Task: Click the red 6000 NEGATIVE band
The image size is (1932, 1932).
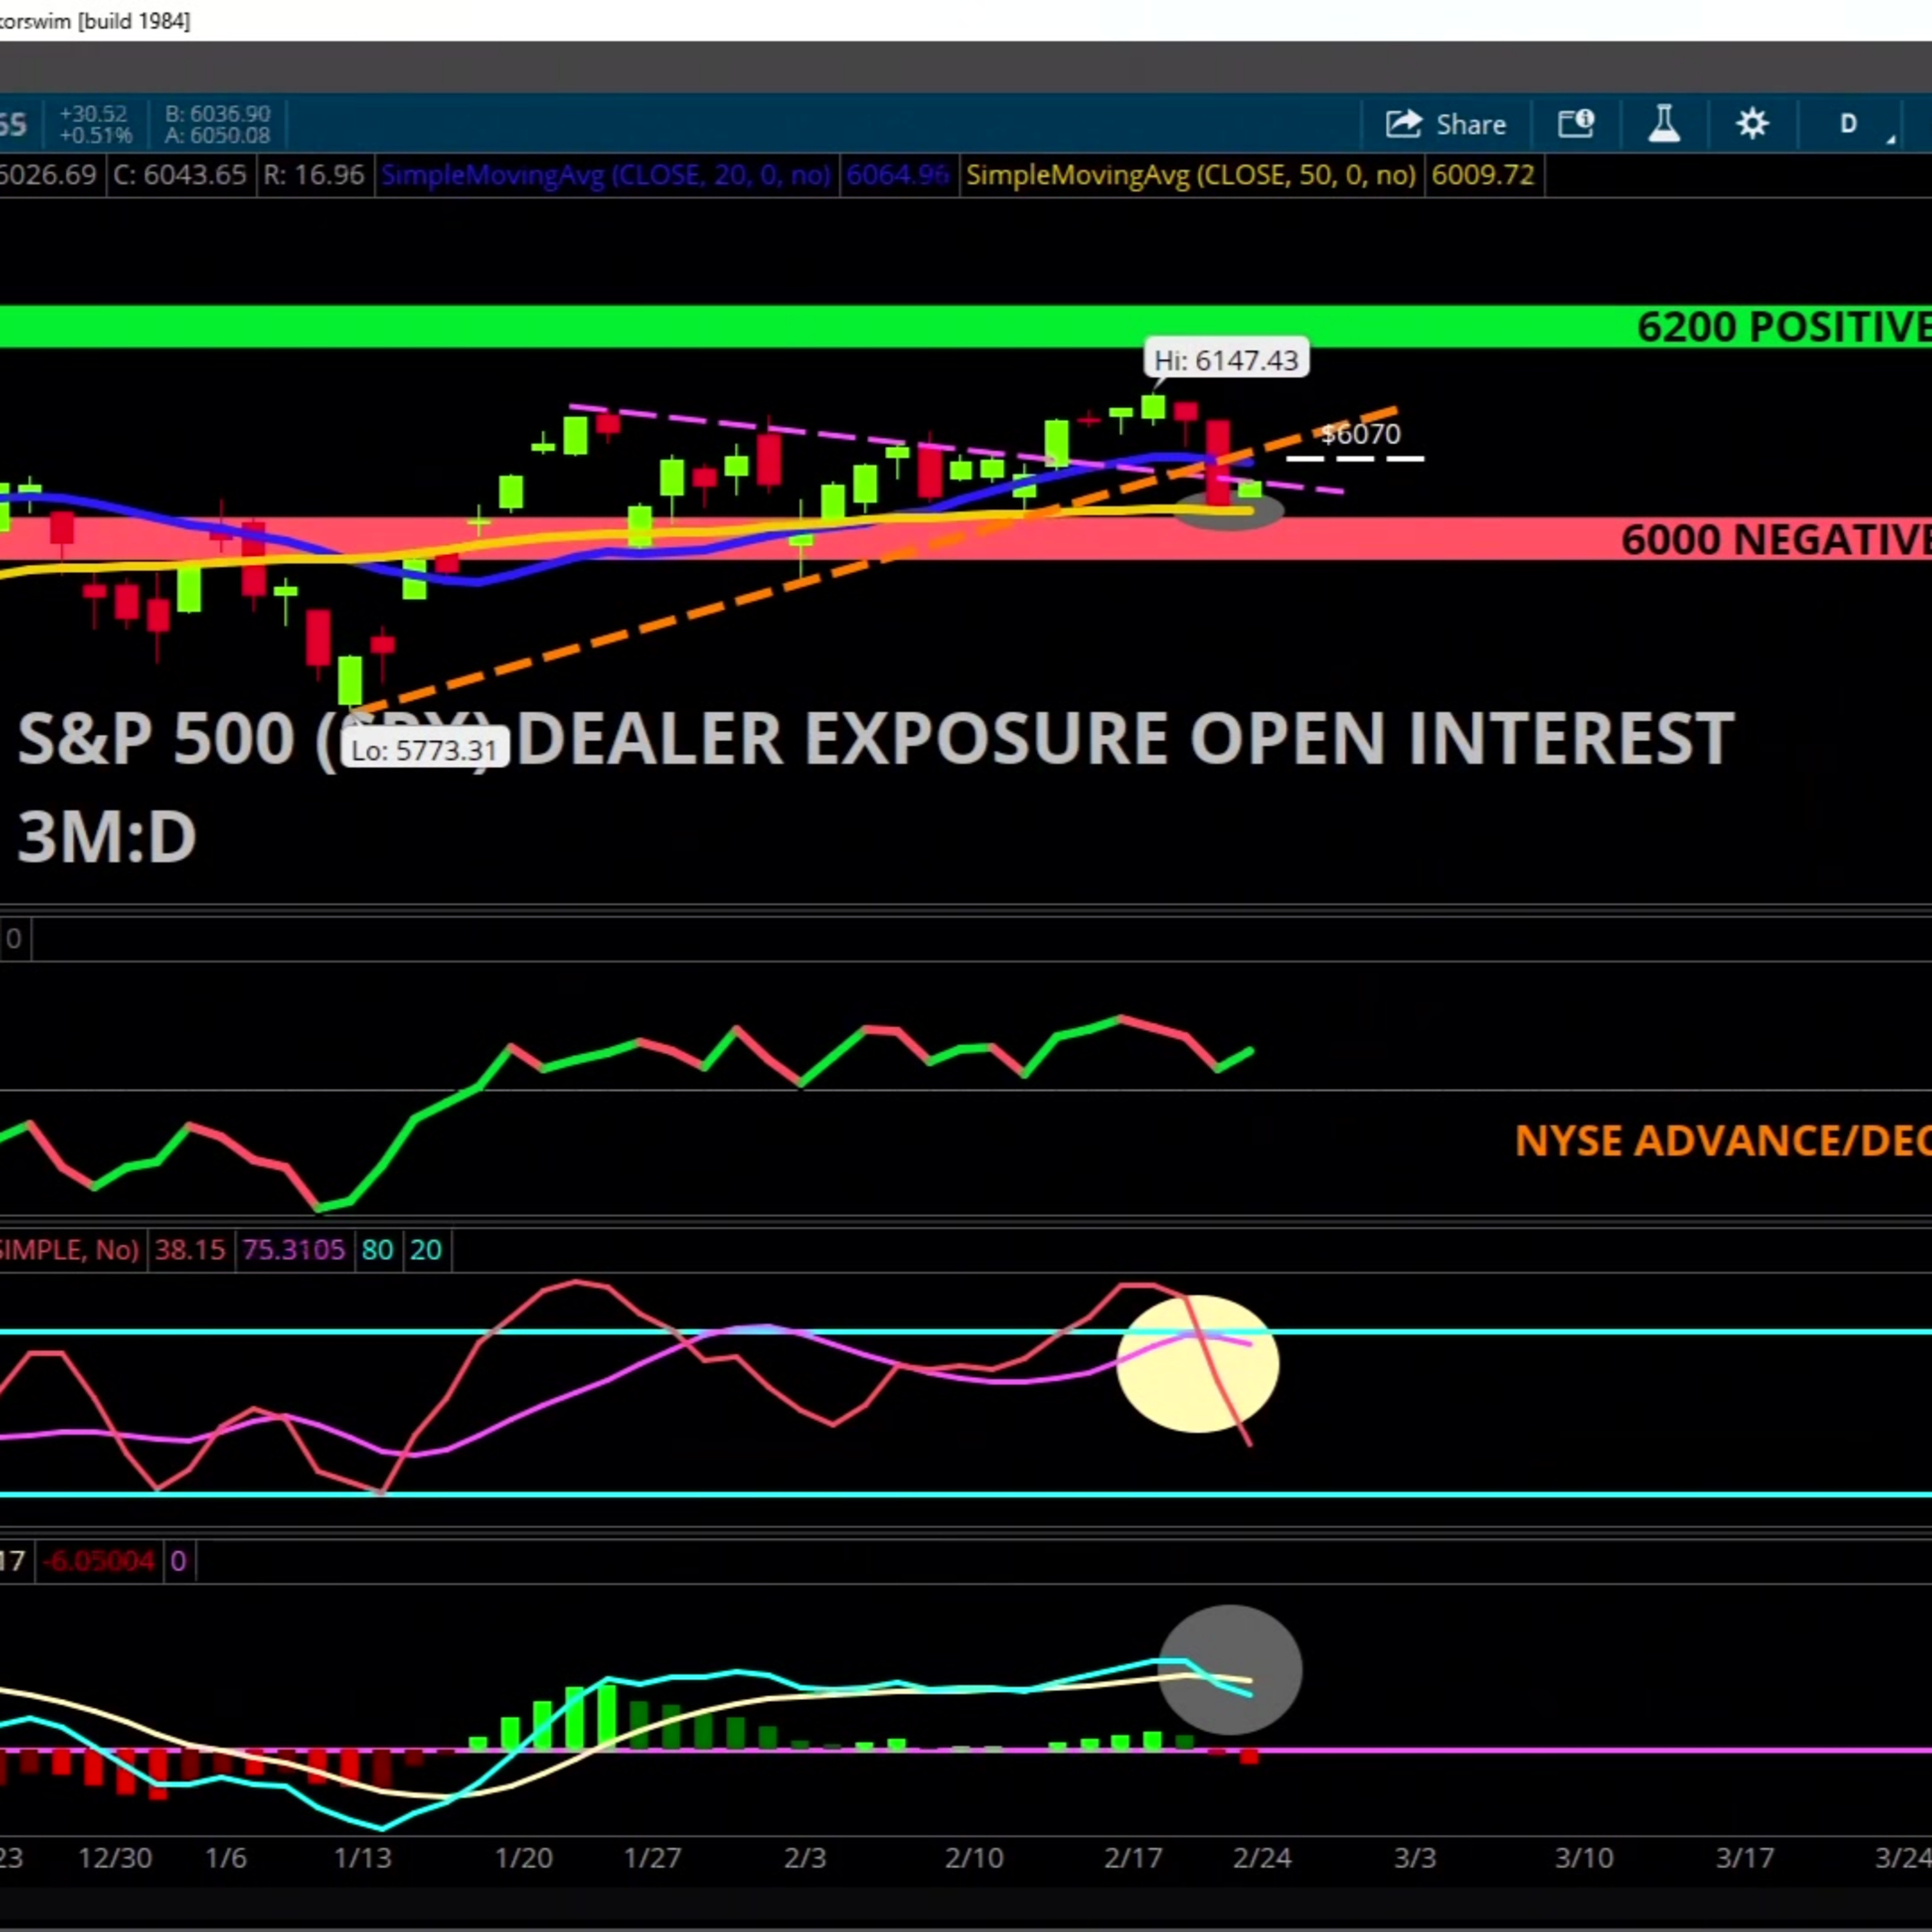Action: tap(966, 539)
